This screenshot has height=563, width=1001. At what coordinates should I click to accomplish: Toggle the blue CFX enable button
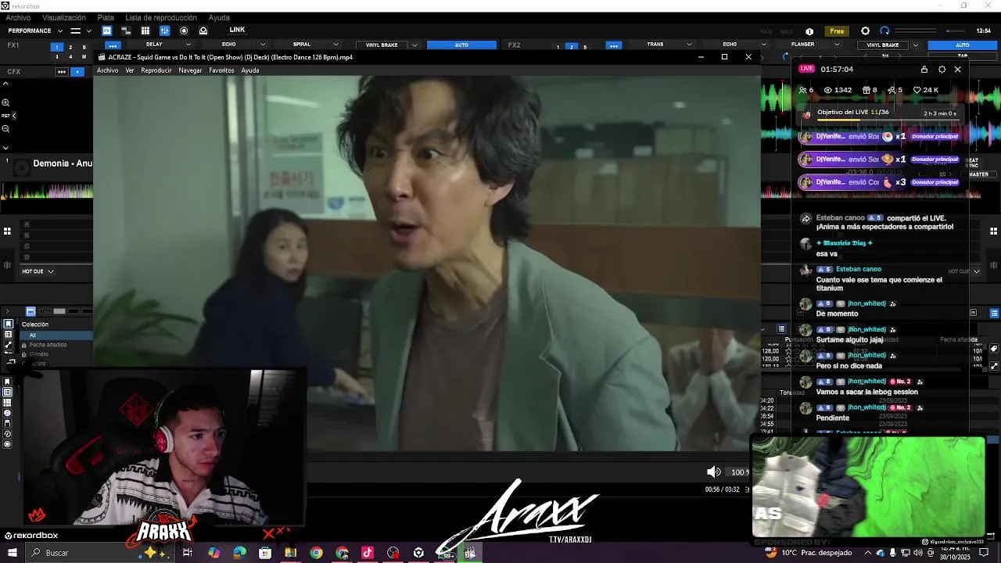tap(77, 72)
